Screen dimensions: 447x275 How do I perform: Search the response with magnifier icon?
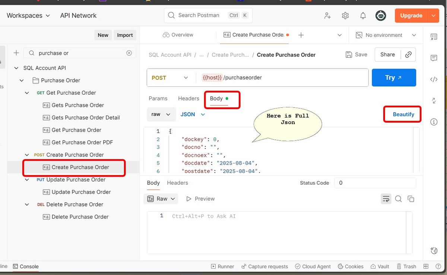click(398, 199)
